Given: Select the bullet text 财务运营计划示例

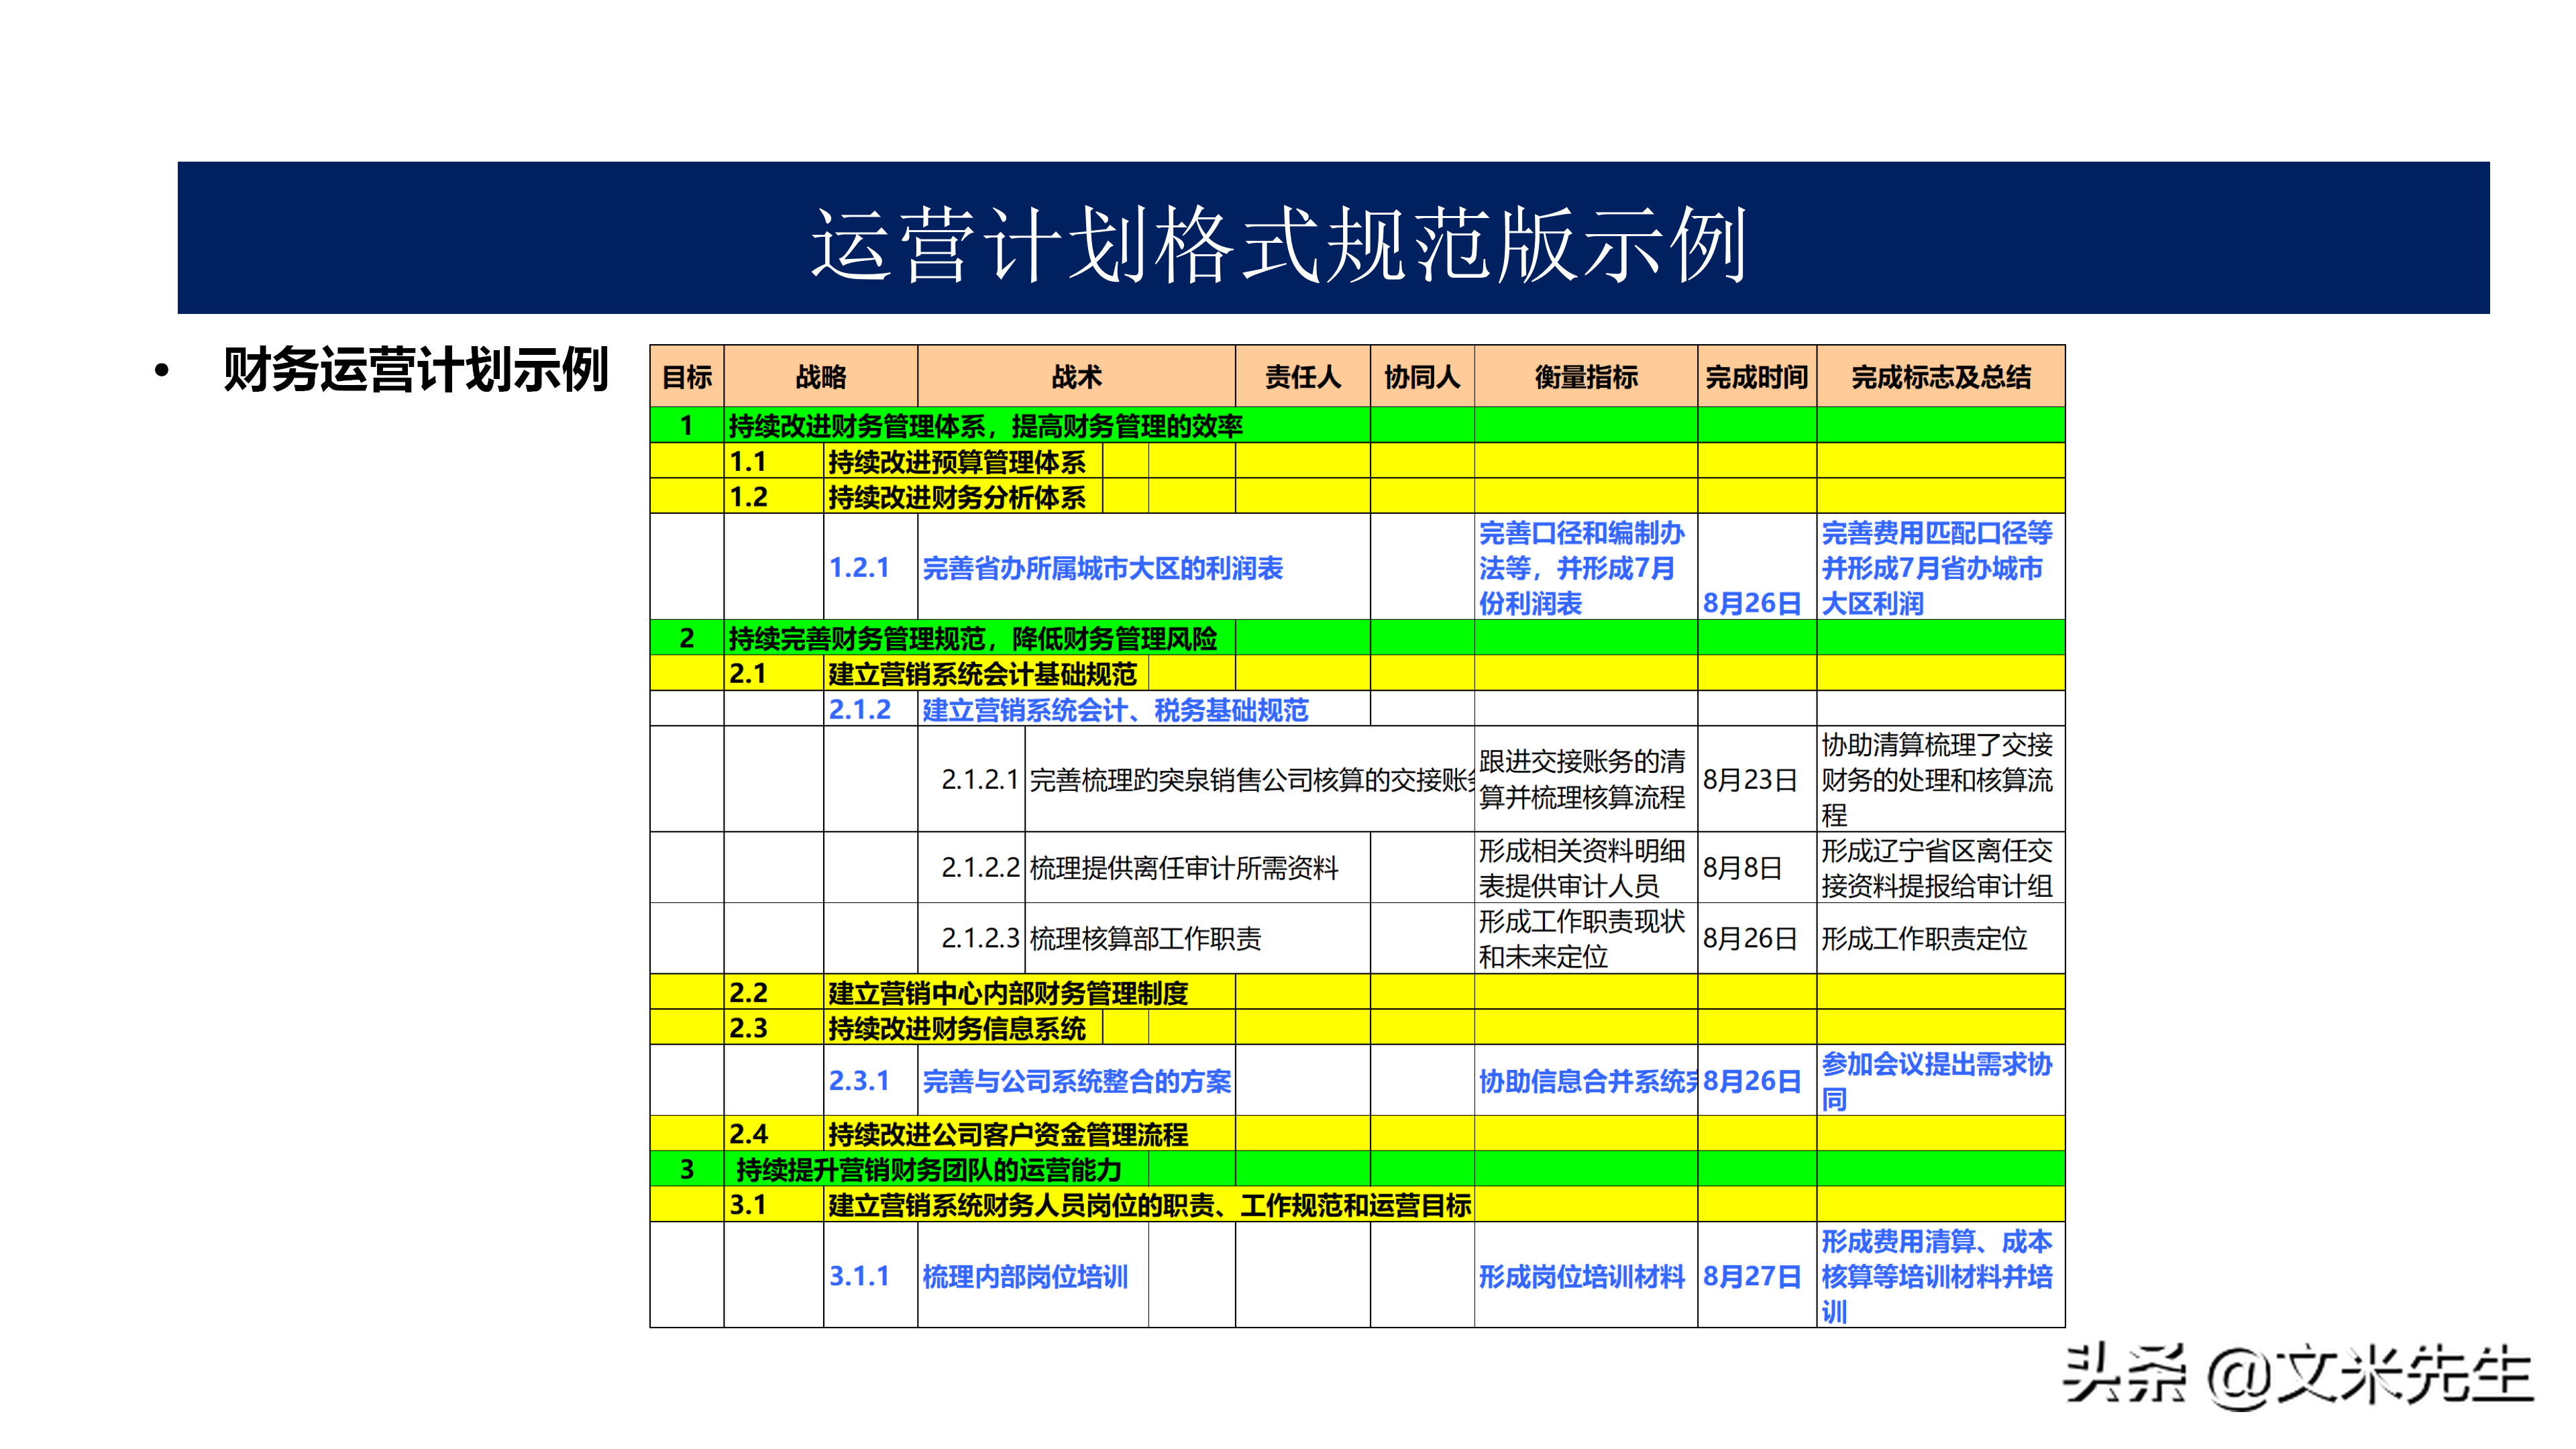Looking at the screenshot, I should click(416, 370).
